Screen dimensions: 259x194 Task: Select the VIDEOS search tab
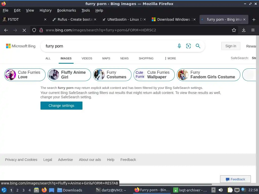tap(87, 58)
